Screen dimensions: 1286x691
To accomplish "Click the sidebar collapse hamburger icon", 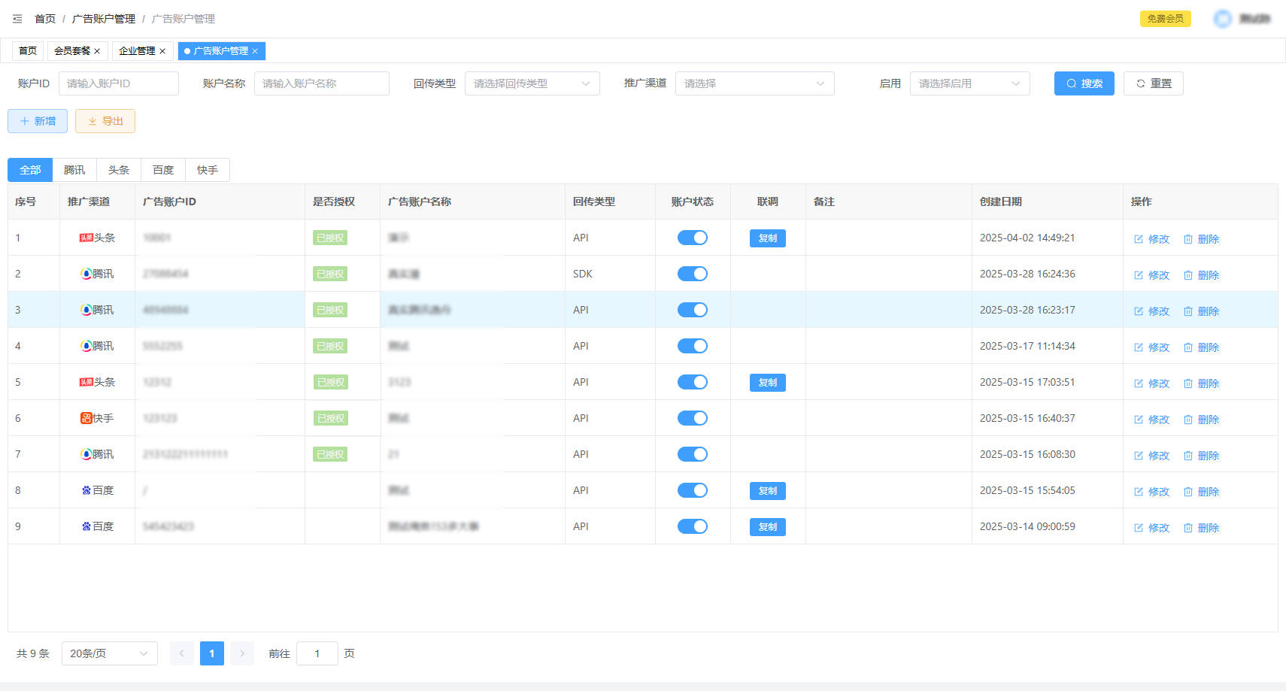I will pyautogui.click(x=17, y=19).
